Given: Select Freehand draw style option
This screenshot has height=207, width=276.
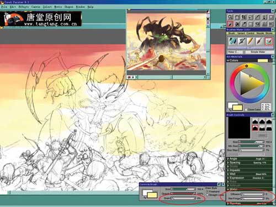Looking at the screenshot, I should (213, 192).
